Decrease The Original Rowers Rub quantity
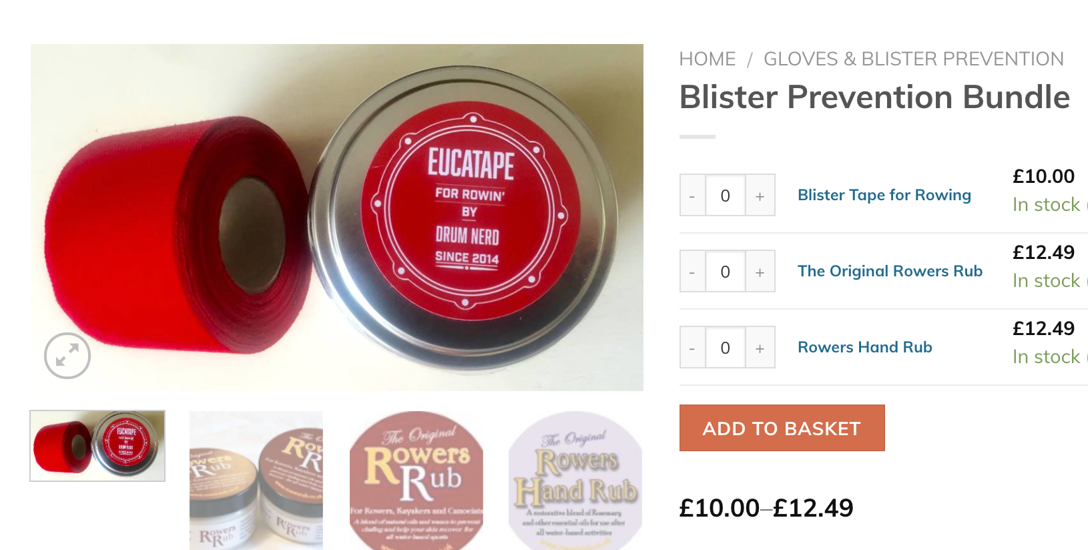The height and width of the screenshot is (550, 1088). click(692, 271)
